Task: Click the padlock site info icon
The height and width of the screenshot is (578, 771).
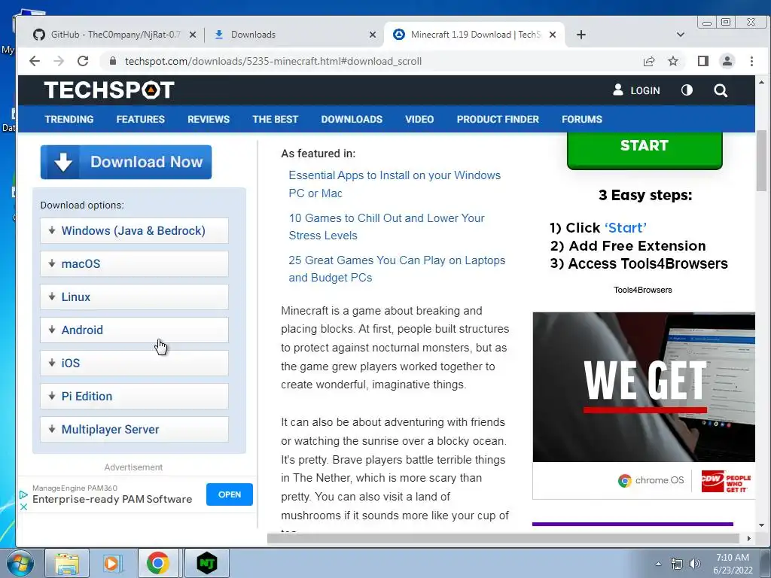Action: [113, 61]
